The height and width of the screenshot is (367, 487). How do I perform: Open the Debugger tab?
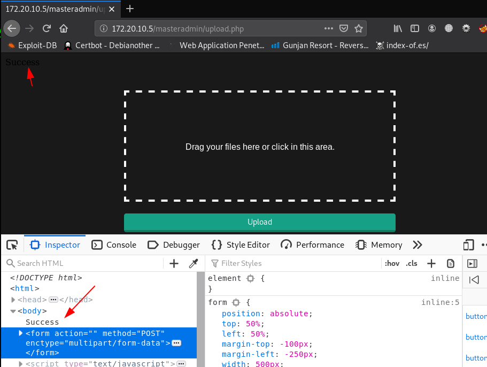(x=174, y=245)
